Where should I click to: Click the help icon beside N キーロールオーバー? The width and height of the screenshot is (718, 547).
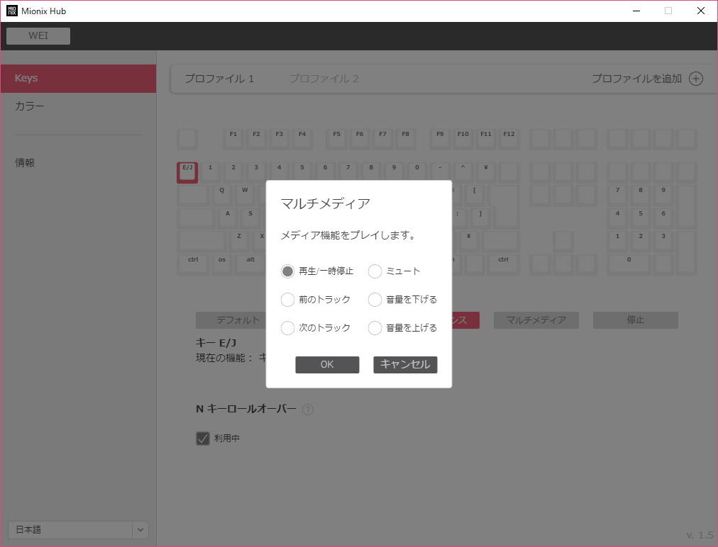(x=308, y=410)
